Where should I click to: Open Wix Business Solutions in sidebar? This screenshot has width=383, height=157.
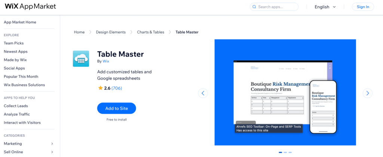click(24, 85)
